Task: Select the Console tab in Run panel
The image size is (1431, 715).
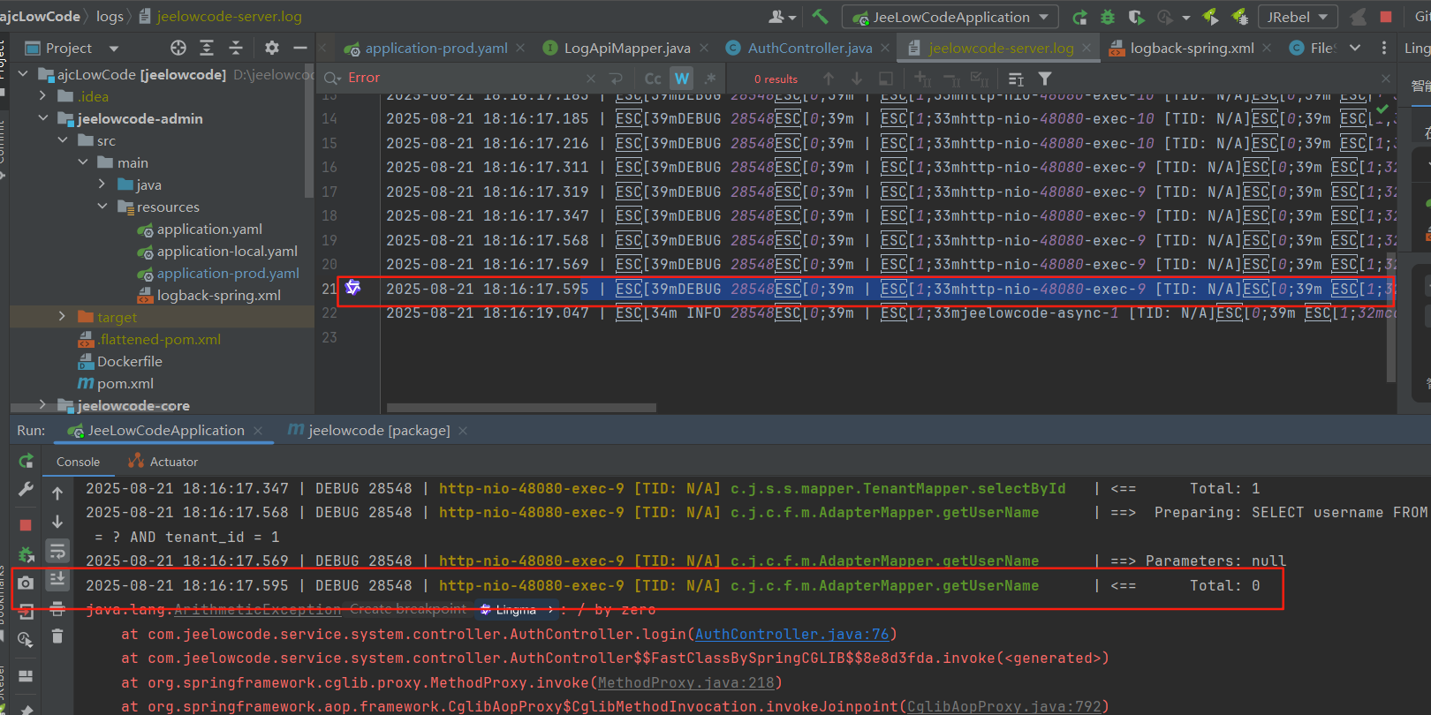Action: (78, 462)
